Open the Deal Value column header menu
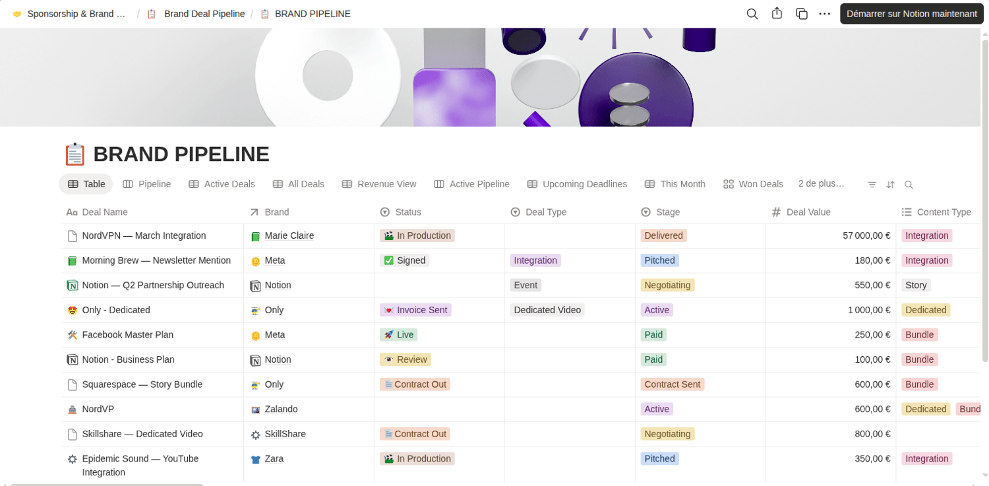Image resolution: width=989 pixels, height=486 pixels. pyautogui.click(x=831, y=212)
